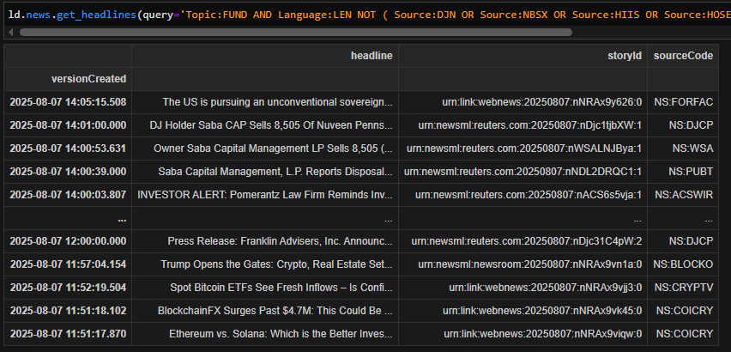Click the NS:FORFAC source code cell
Viewport: 731px width, 352px height.
684,102
